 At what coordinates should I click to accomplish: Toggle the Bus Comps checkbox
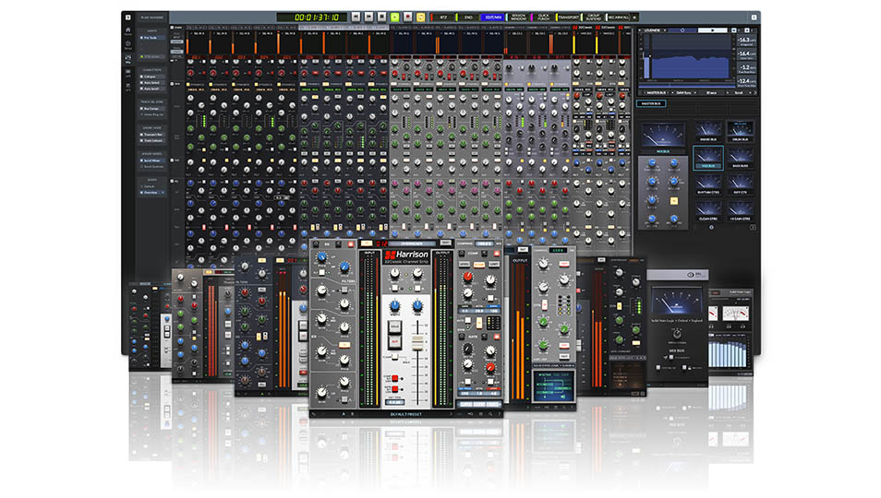(x=151, y=108)
